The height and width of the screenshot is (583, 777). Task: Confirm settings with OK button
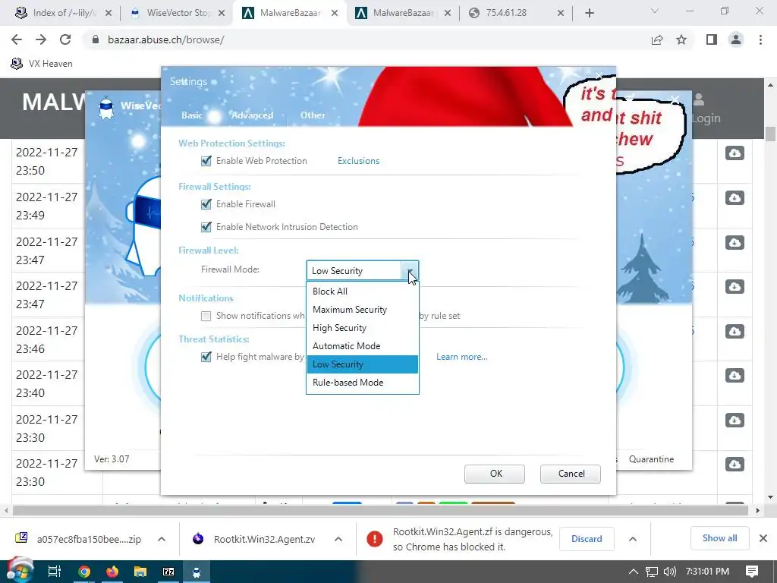point(495,474)
